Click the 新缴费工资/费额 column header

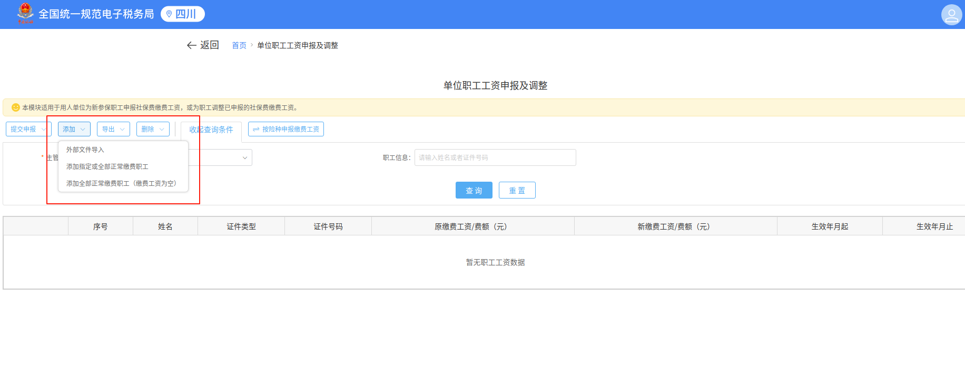coord(675,226)
